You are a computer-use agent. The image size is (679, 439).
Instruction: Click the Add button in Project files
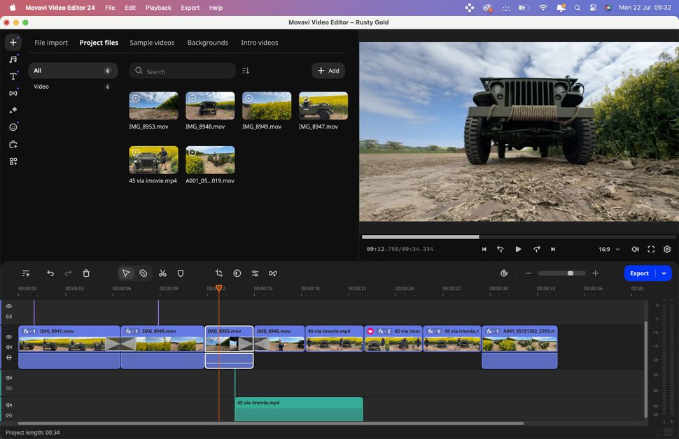pyautogui.click(x=328, y=71)
